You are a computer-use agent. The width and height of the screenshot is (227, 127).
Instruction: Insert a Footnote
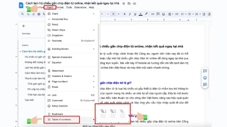click(x=72, y=41)
